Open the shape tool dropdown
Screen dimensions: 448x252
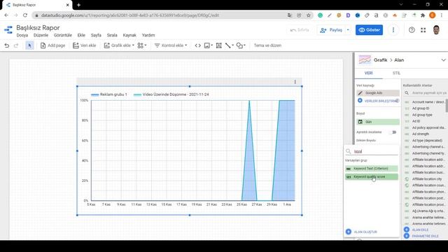click(241, 45)
